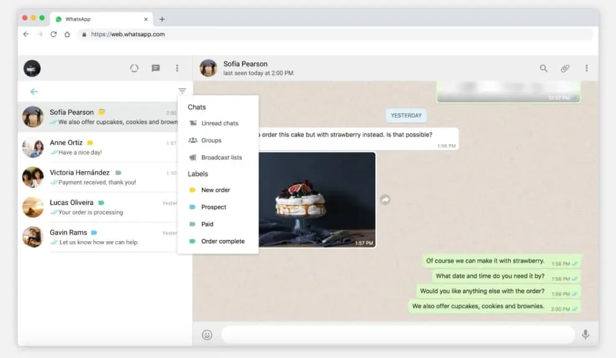
Task: Click the strawberry request incoming message
Action: [358, 139]
